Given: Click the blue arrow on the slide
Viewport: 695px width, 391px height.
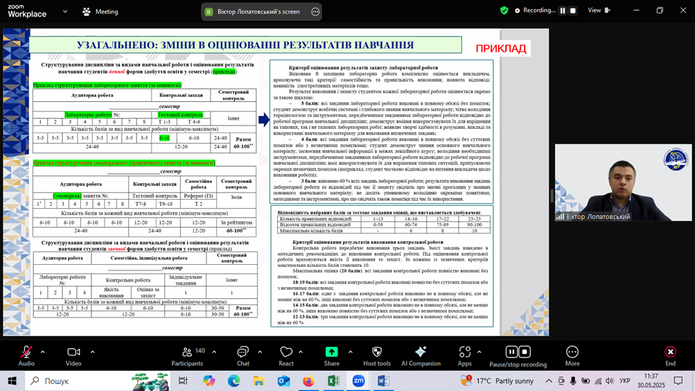Looking at the screenshot, I should (x=264, y=119).
